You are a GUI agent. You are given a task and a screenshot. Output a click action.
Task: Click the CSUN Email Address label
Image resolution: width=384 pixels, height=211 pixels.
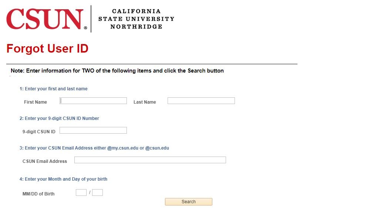pos(45,161)
